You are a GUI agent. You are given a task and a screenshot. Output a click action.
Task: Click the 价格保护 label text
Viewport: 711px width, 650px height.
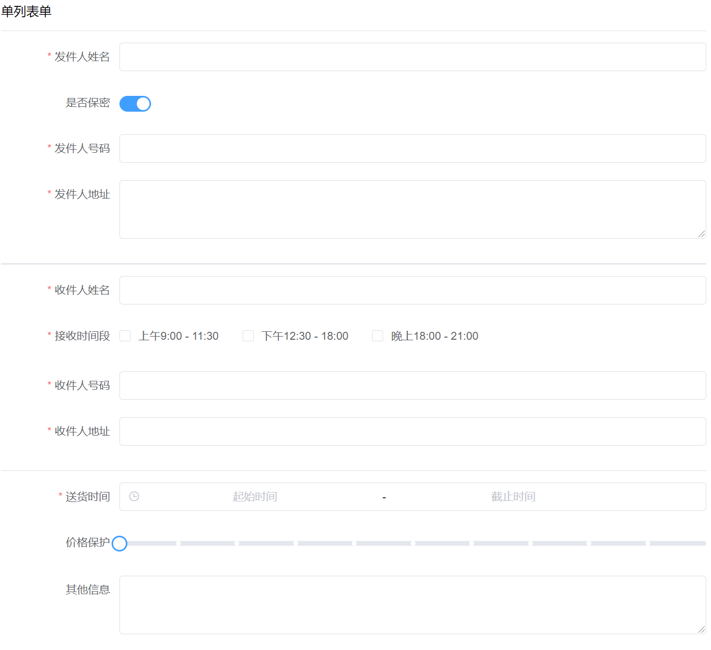coord(88,543)
